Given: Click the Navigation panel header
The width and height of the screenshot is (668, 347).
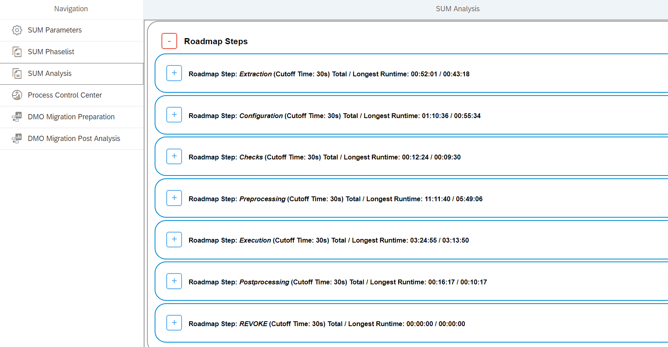Looking at the screenshot, I should (71, 9).
